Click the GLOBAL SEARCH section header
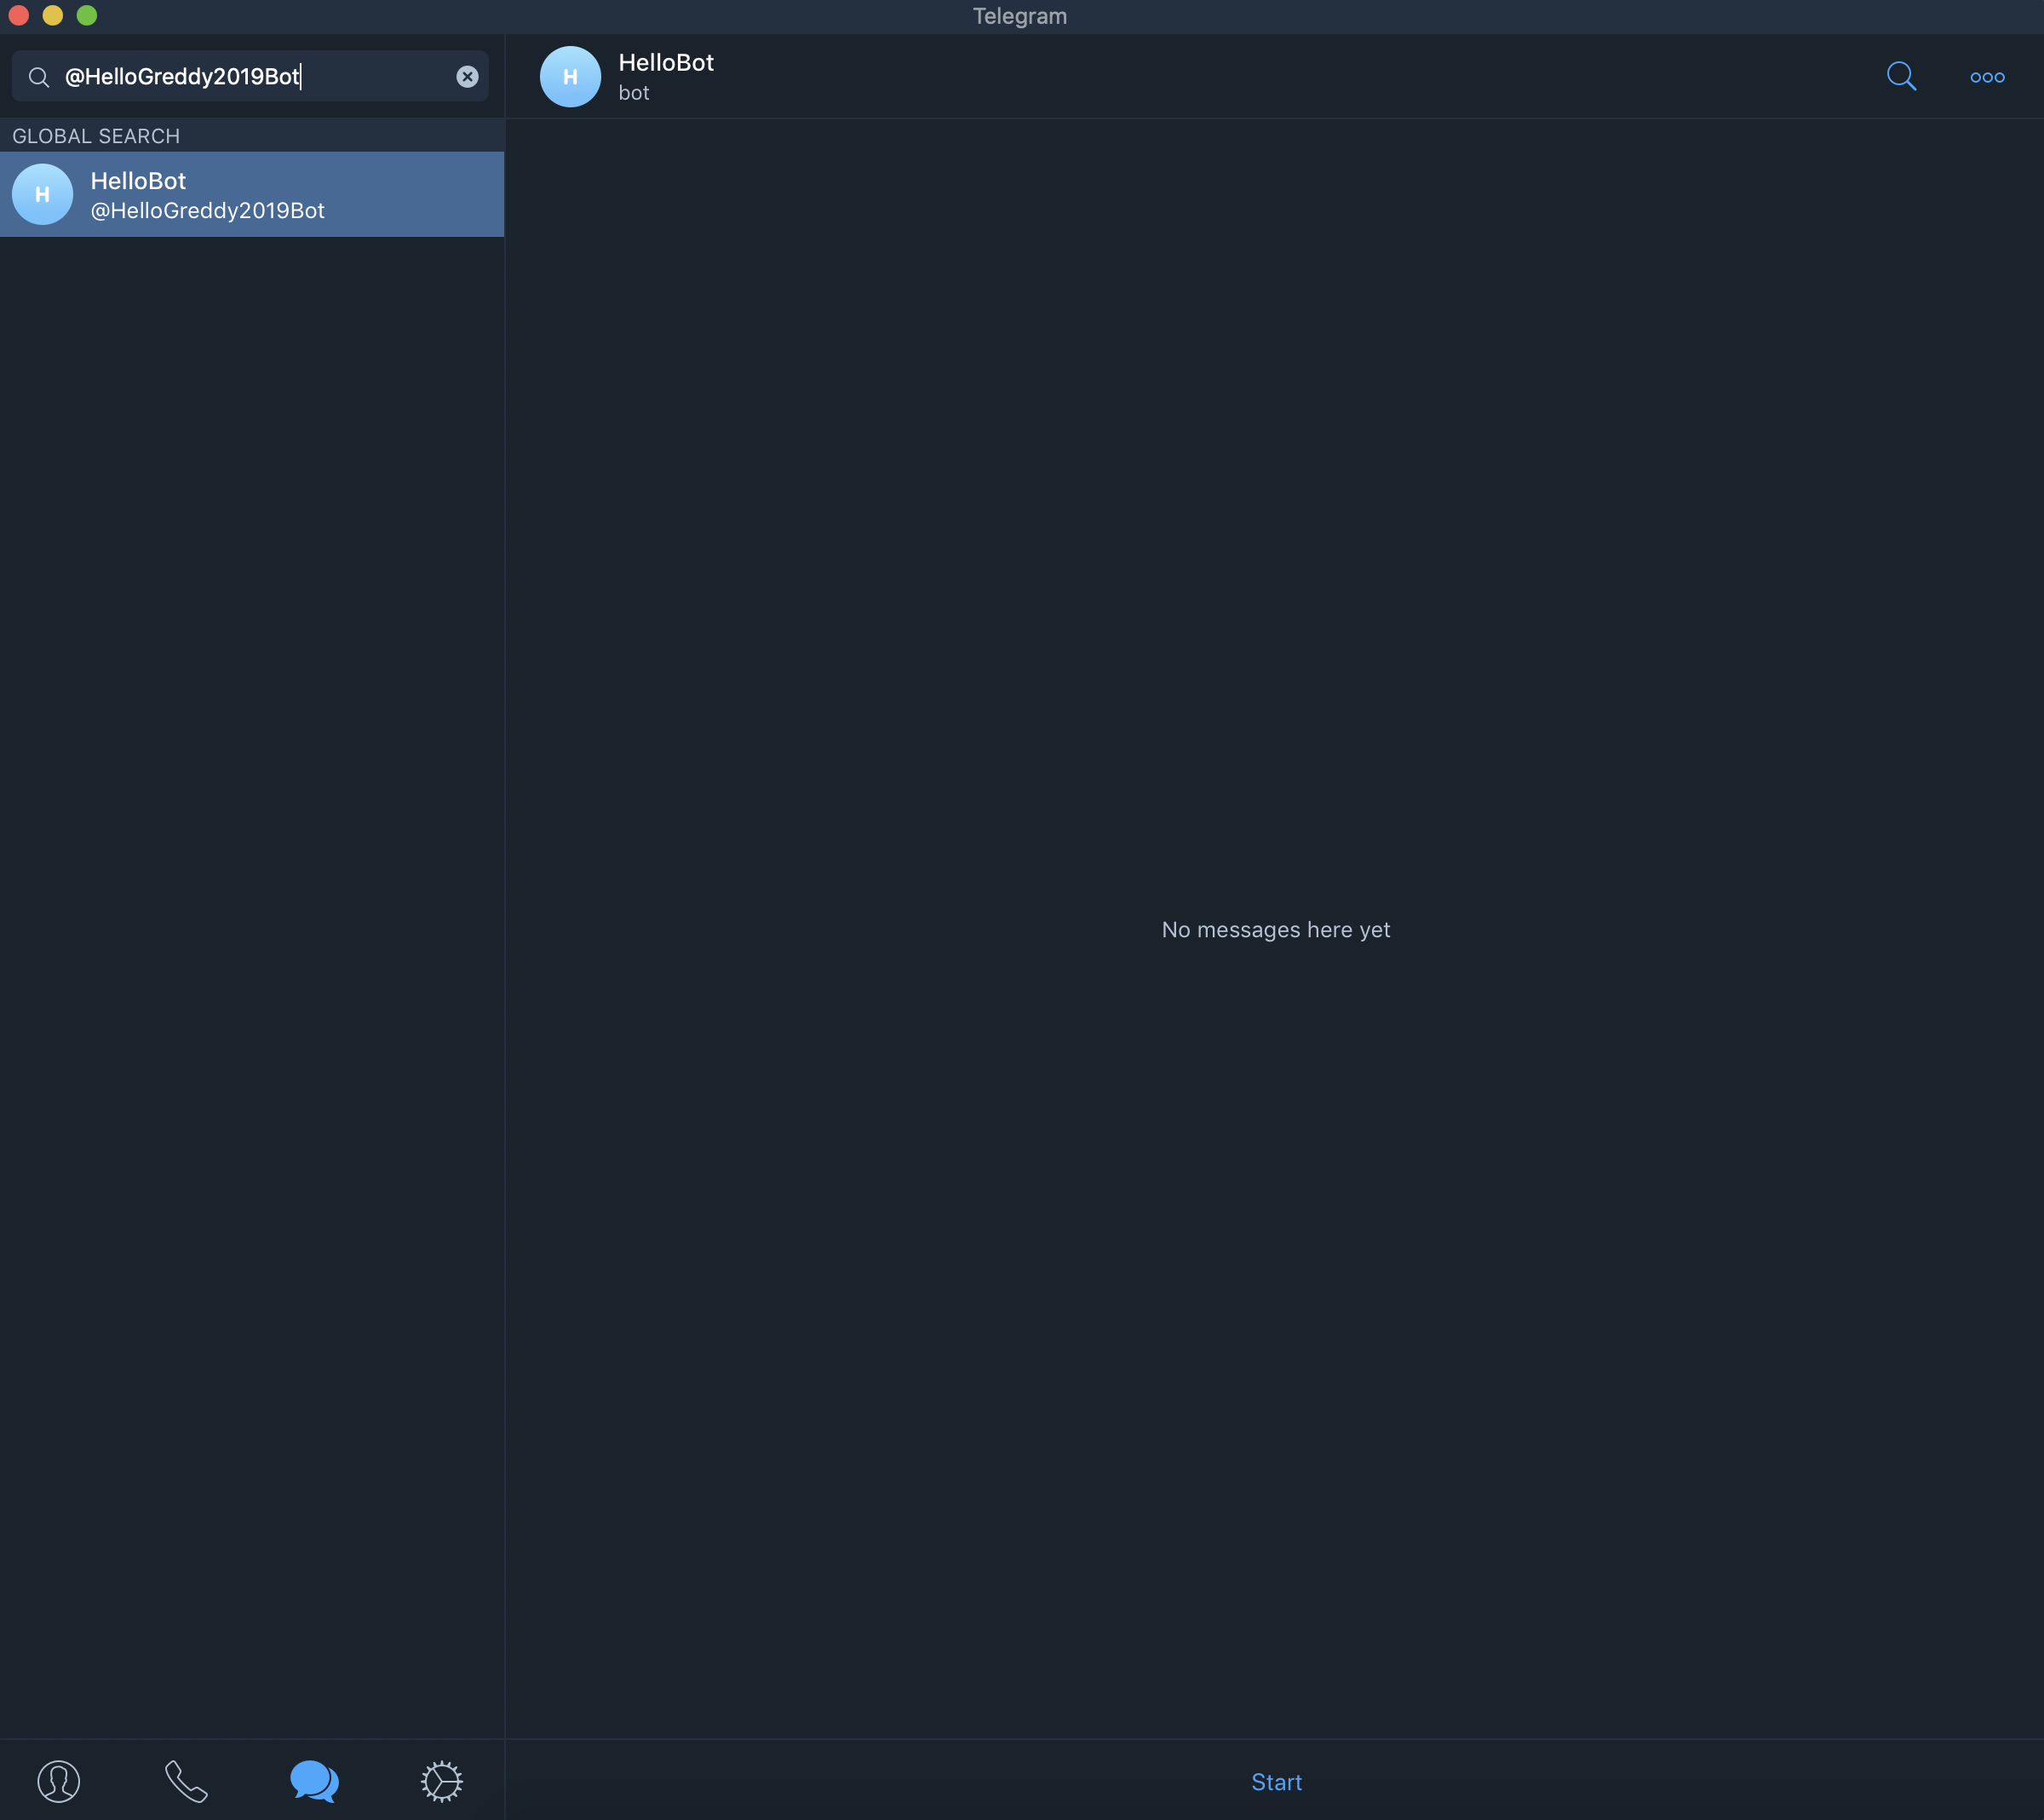 coord(96,136)
